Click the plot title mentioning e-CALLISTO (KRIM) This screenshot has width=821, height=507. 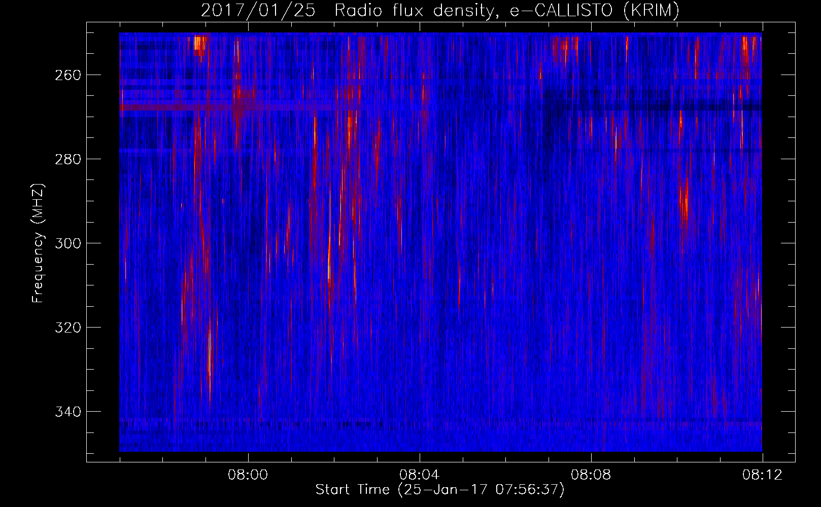click(440, 10)
